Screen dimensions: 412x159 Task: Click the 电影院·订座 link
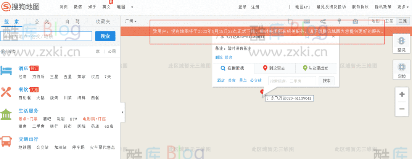click(x=94, y=119)
